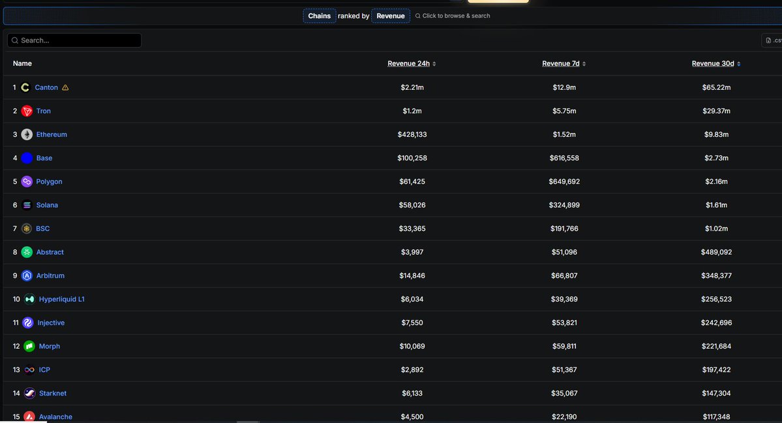Click the BSC chain logo icon

pos(27,228)
